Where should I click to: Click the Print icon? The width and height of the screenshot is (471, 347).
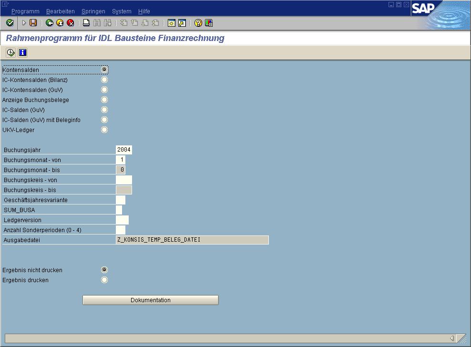pyautogui.click(x=86, y=23)
